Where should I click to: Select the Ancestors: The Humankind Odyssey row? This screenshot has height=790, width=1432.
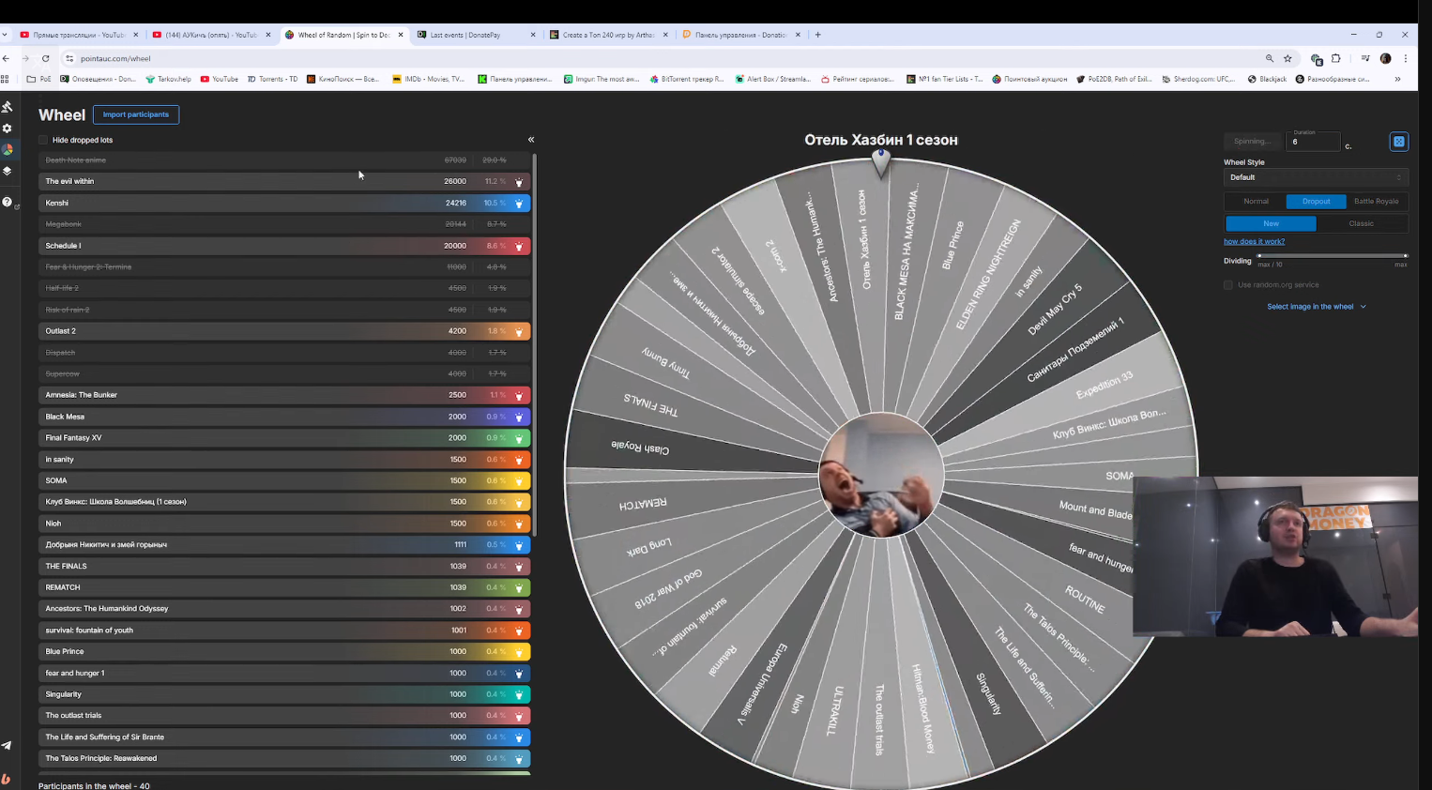284,609
